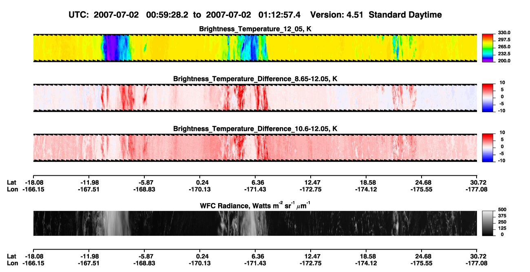530x272 pixels.
Task: Select the start time 00:59:28.2 in header
Action: click(168, 15)
